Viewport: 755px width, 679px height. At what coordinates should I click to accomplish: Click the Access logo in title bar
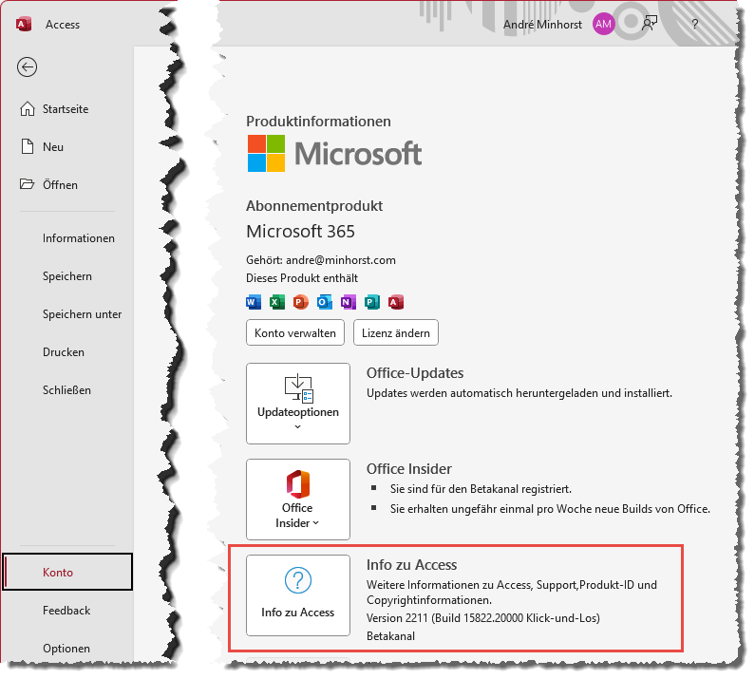tap(24, 25)
